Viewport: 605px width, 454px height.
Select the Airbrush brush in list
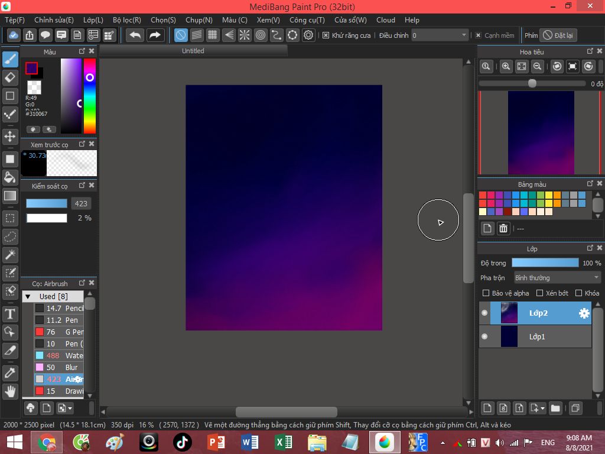59,379
